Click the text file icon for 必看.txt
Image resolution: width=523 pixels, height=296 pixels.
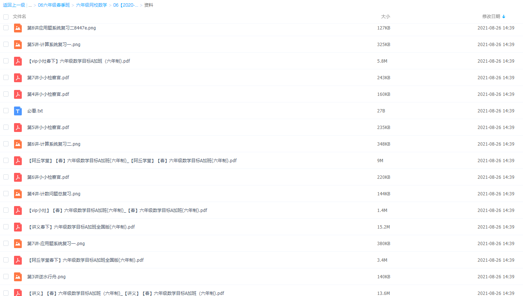[x=18, y=111]
